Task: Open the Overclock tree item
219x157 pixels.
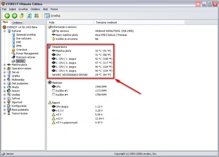Action: 22,50
